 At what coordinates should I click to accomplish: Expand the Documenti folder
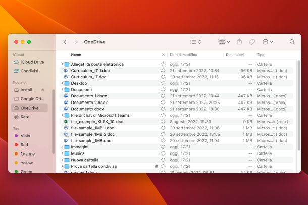pyautogui.click(x=62, y=89)
